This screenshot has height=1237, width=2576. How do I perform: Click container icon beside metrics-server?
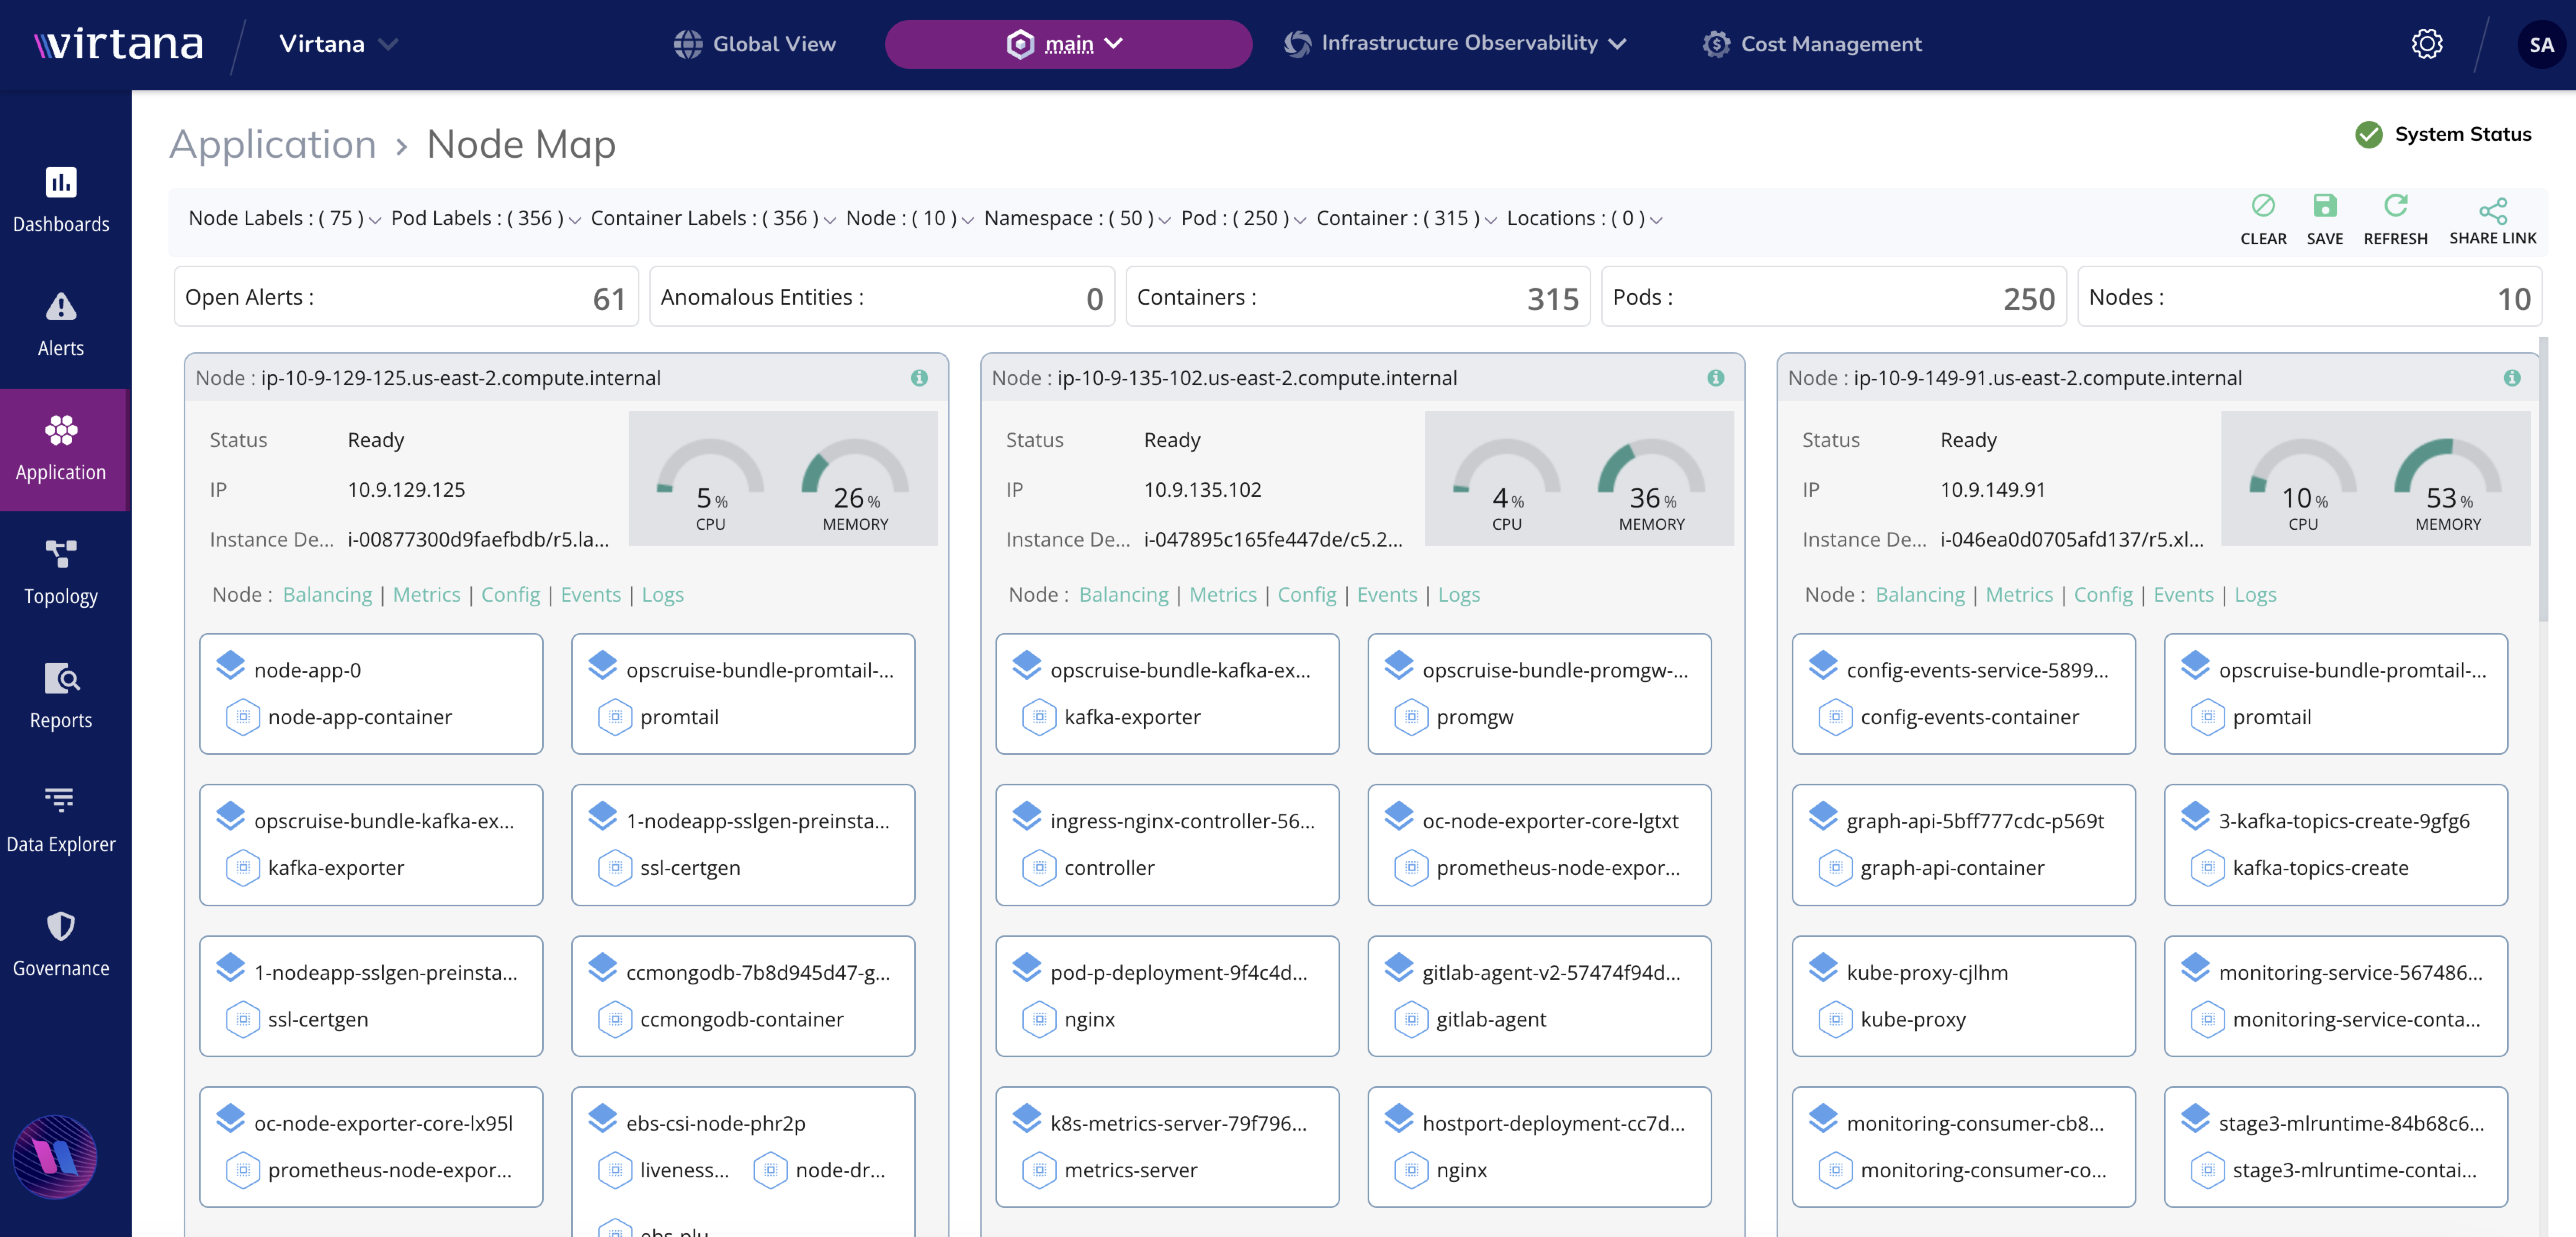1039,1170
